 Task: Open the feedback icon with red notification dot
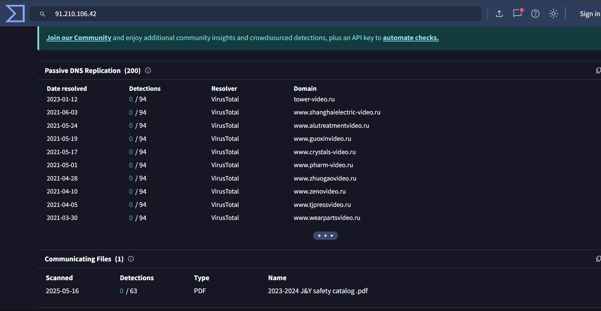pos(517,14)
